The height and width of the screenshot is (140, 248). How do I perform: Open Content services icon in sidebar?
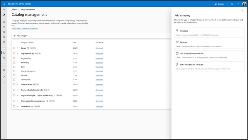[x=4, y=42]
